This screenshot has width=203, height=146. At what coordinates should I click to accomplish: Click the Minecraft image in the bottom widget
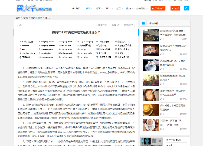tap(152, 142)
